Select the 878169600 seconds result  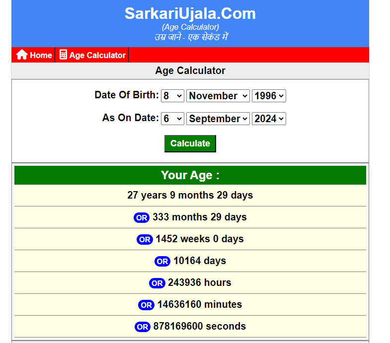tap(200, 326)
